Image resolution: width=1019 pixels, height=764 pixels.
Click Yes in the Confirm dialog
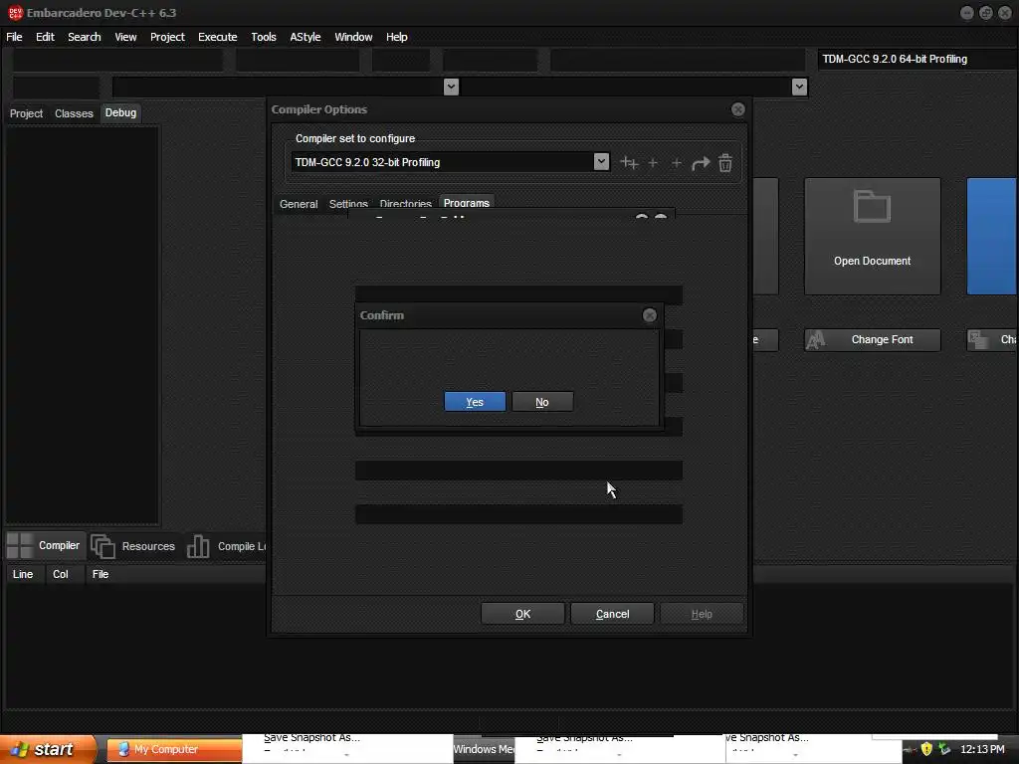(475, 402)
